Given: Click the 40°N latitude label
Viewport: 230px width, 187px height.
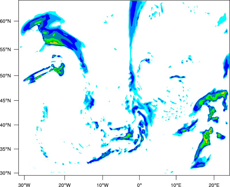Looking at the screenshot, I should tap(5, 125).
